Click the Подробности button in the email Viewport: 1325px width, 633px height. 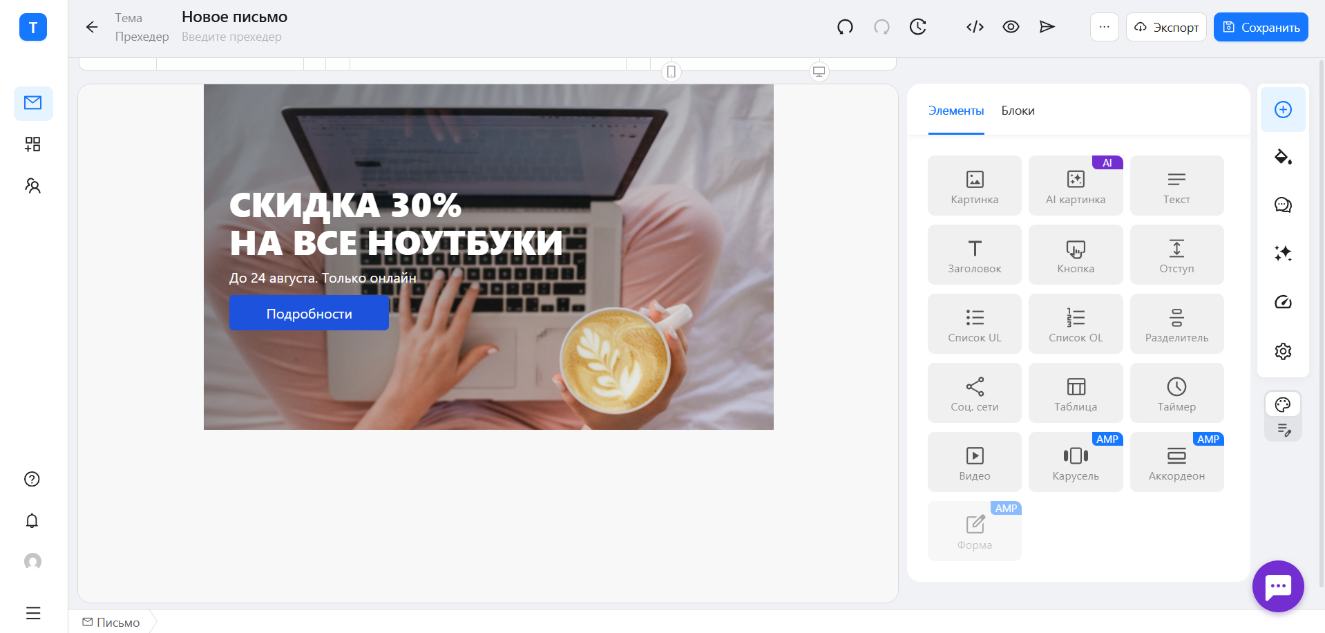pyautogui.click(x=309, y=314)
